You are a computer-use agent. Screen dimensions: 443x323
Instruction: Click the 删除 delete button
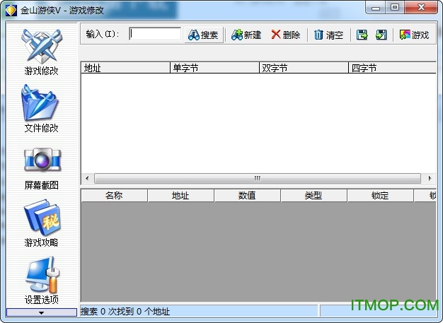(x=286, y=35)
